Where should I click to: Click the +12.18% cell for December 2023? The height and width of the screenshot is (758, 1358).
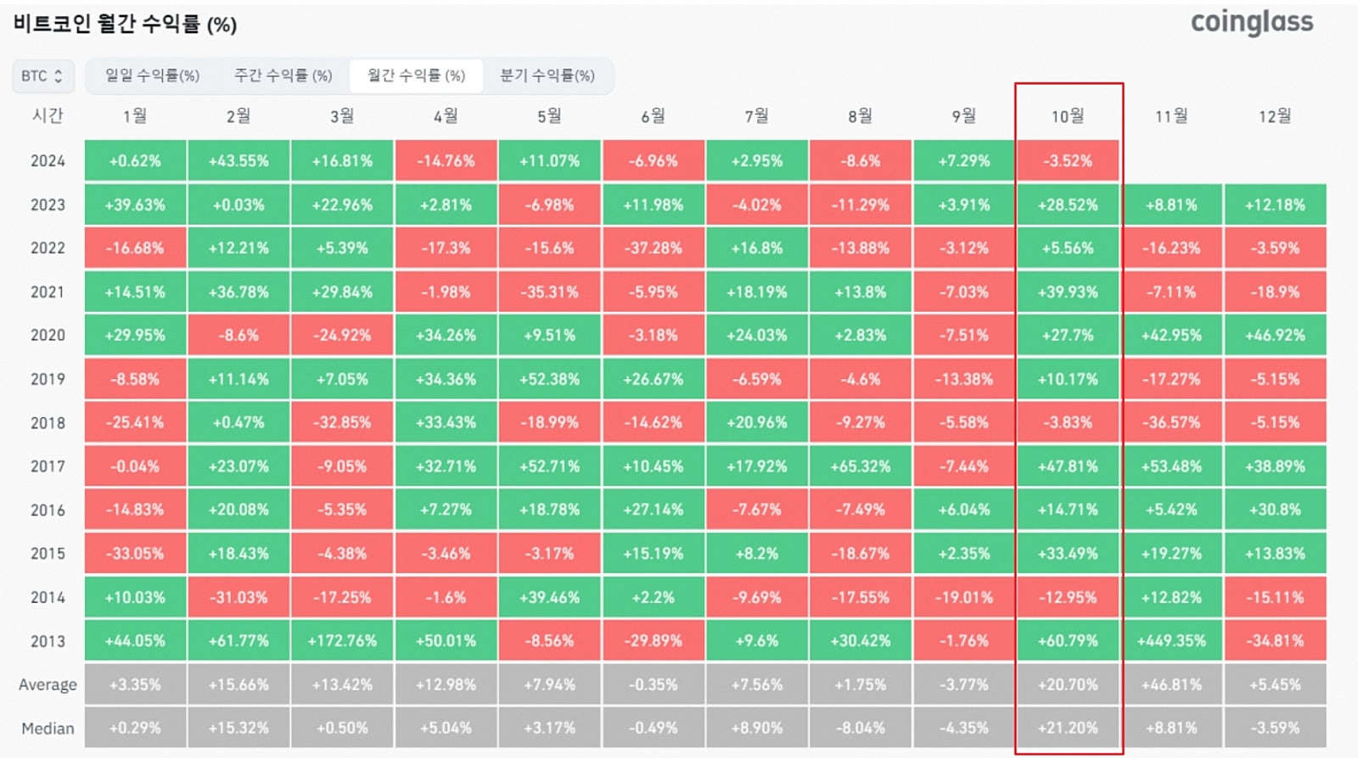coord(1275,204)
